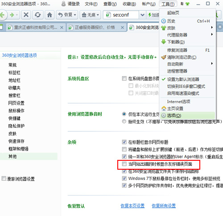Expand the 代理服务器 submenu arrow
Viewport: 223px width, 216px height.
click(212, 34)
